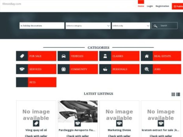Open the Parcheggio Aeroporto listing thumbnail
Screen dimensions: 183x137
(78, 111)
